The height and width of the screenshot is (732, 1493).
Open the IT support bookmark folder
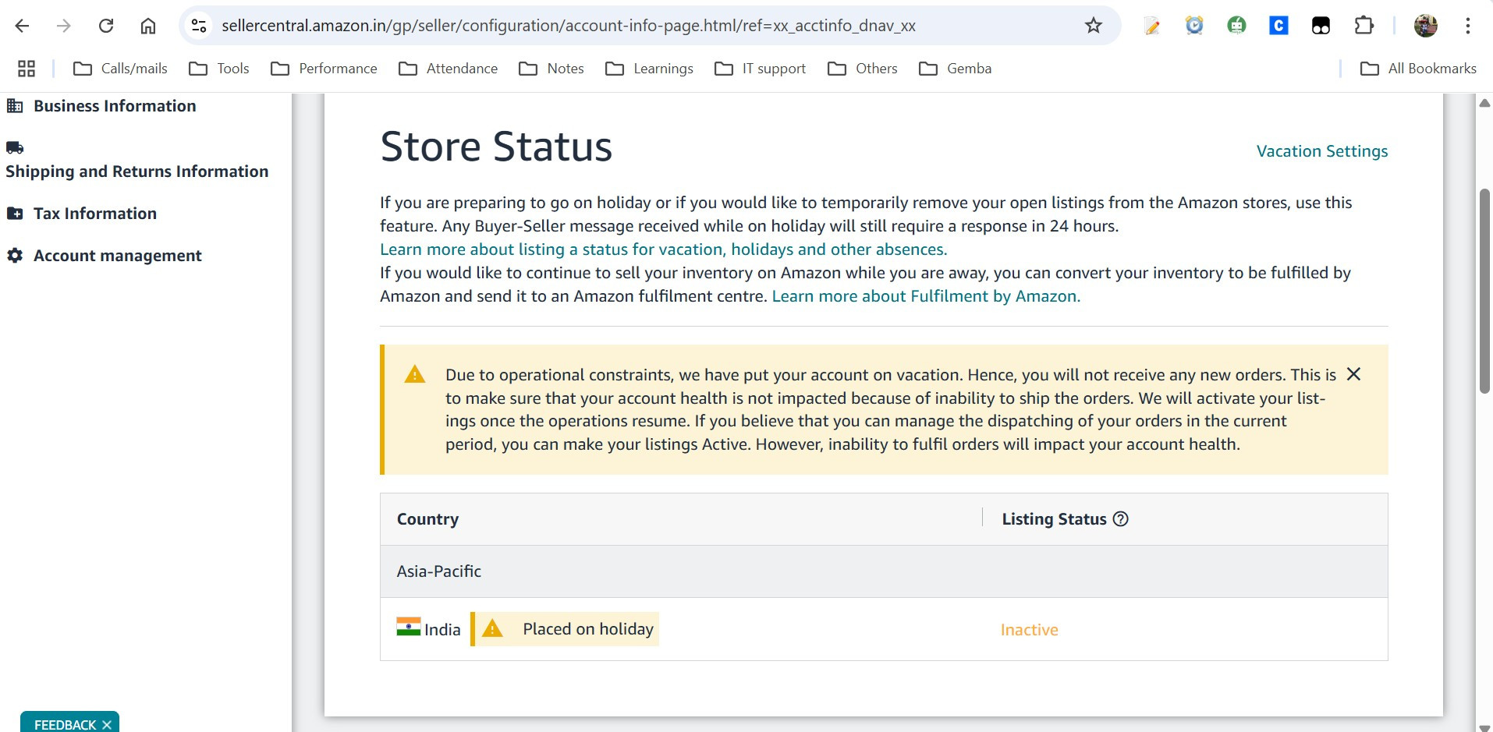click(761, 69)
